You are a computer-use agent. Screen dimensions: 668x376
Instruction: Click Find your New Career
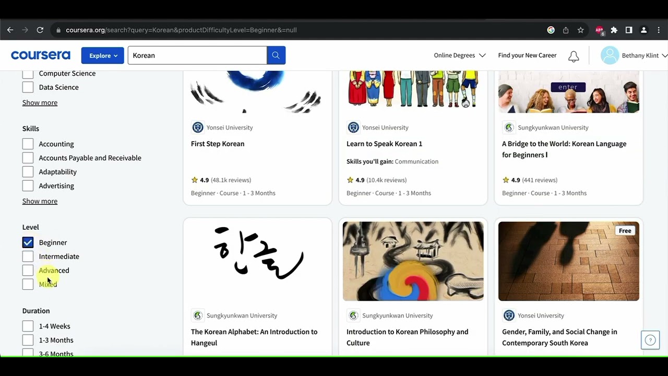tap(527, 55)
